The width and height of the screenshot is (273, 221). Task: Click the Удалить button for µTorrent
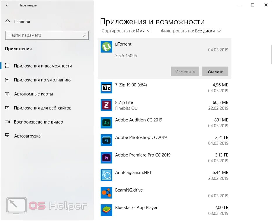coord(215,71)
